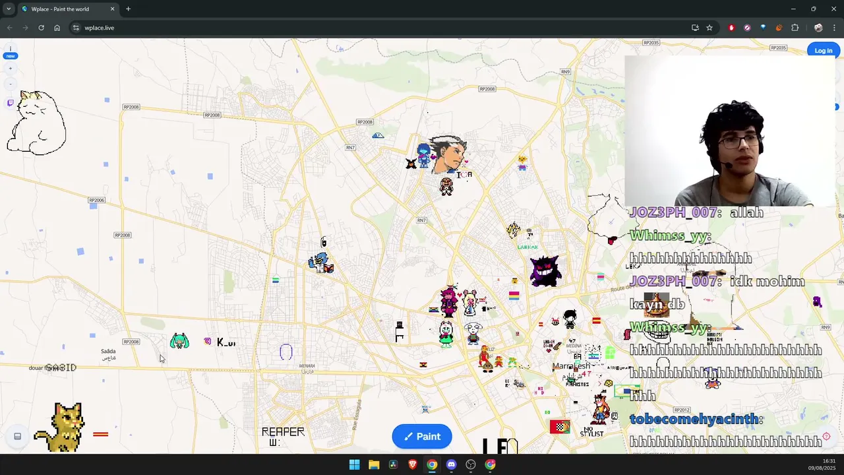View site information icon in address bar
The image size is (844, 475).
pyautogui.click(x=76, y=28)
